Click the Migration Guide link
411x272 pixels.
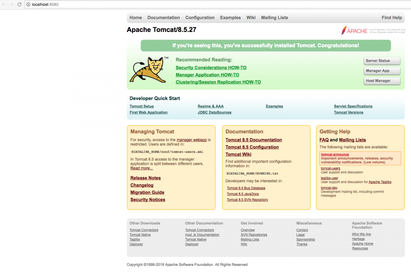(147, 192)
